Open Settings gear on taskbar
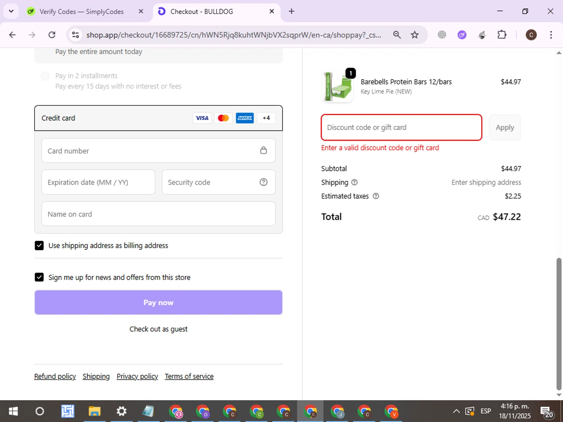 click(x=121, y=411)
